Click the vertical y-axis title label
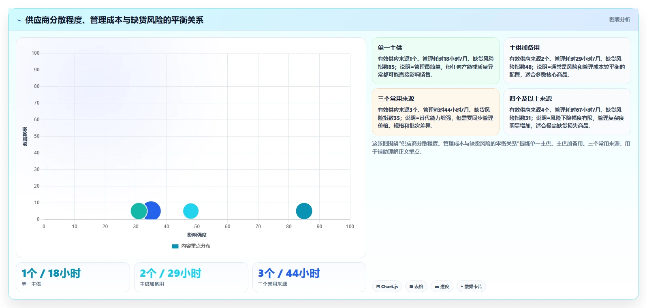 point(25,137)
